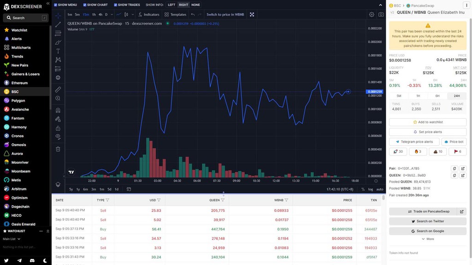The image size is (472, 265).
Task: Select the crosshair cursor tool
Action: point(58,16)
